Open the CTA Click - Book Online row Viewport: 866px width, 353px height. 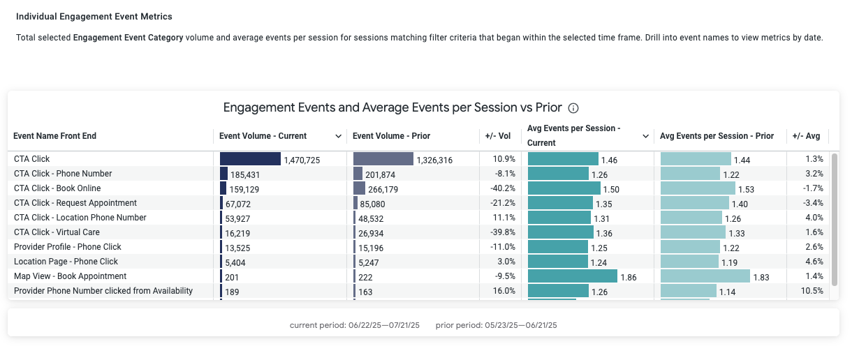[57, 188]
